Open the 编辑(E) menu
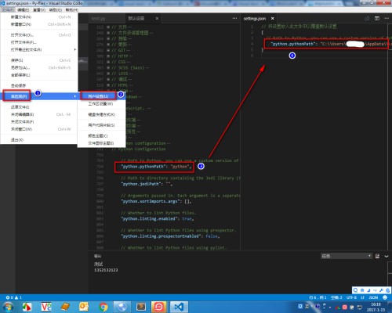Screen dimensions: 392x313 coord(24,10)
